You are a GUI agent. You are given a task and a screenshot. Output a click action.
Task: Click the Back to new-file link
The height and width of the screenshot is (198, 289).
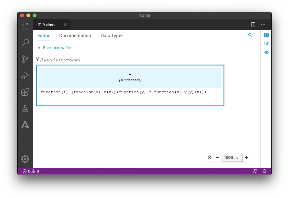(x=57, y=48)
